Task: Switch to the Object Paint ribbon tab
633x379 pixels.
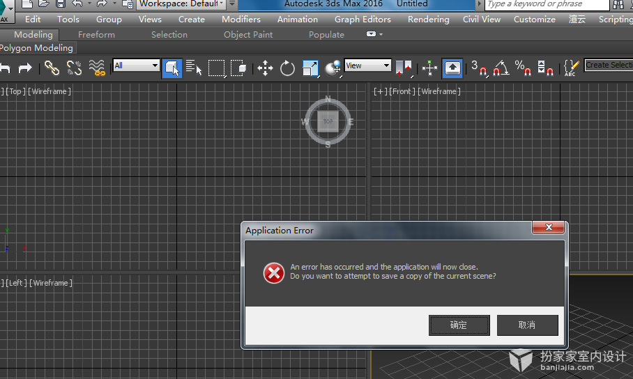Action: 248,35
